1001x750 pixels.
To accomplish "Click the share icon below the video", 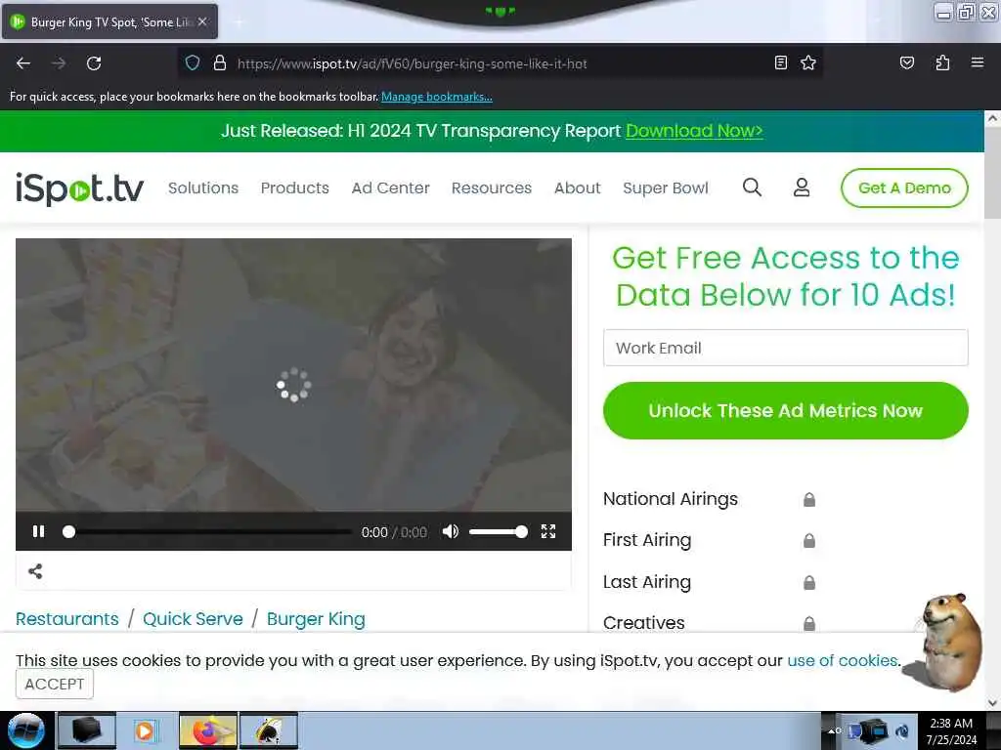I will (35, 571).
